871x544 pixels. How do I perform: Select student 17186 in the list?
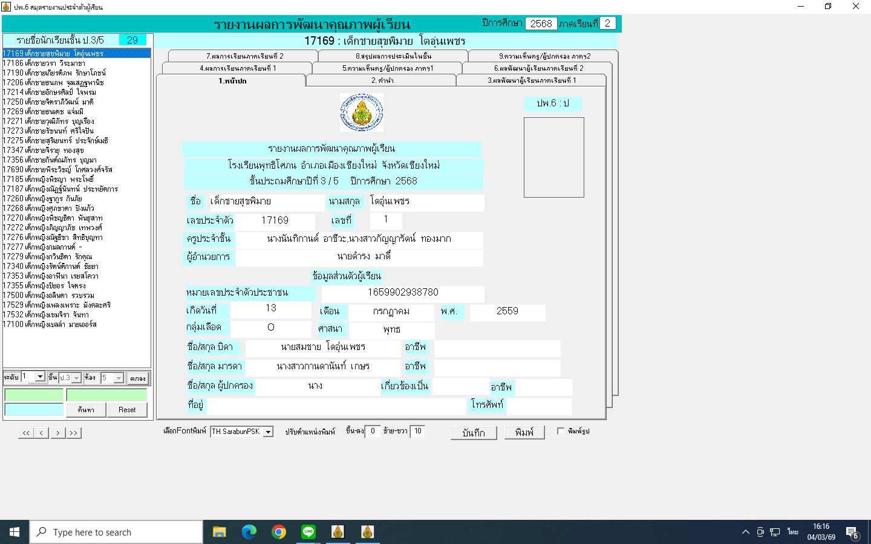point(44,63)
